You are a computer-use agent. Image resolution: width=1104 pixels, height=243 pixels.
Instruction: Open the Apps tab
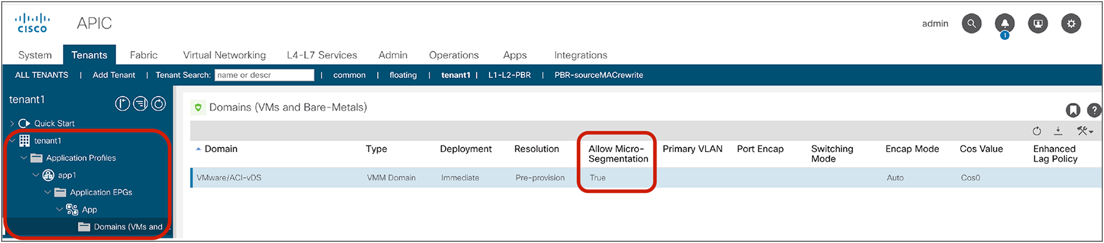pyautogui.click(x=515, y=55)
